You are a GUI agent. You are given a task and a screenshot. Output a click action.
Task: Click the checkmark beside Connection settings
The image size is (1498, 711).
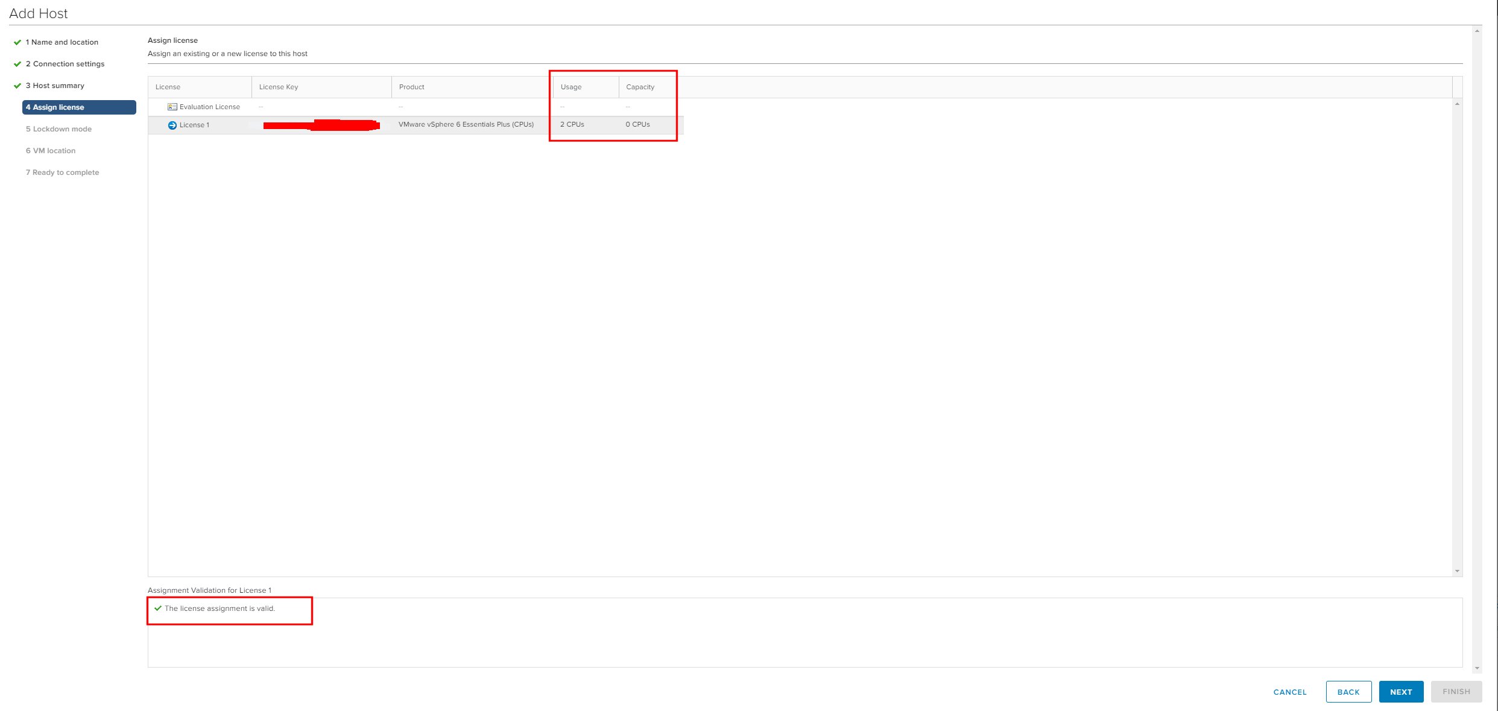[x=17, y=64]
